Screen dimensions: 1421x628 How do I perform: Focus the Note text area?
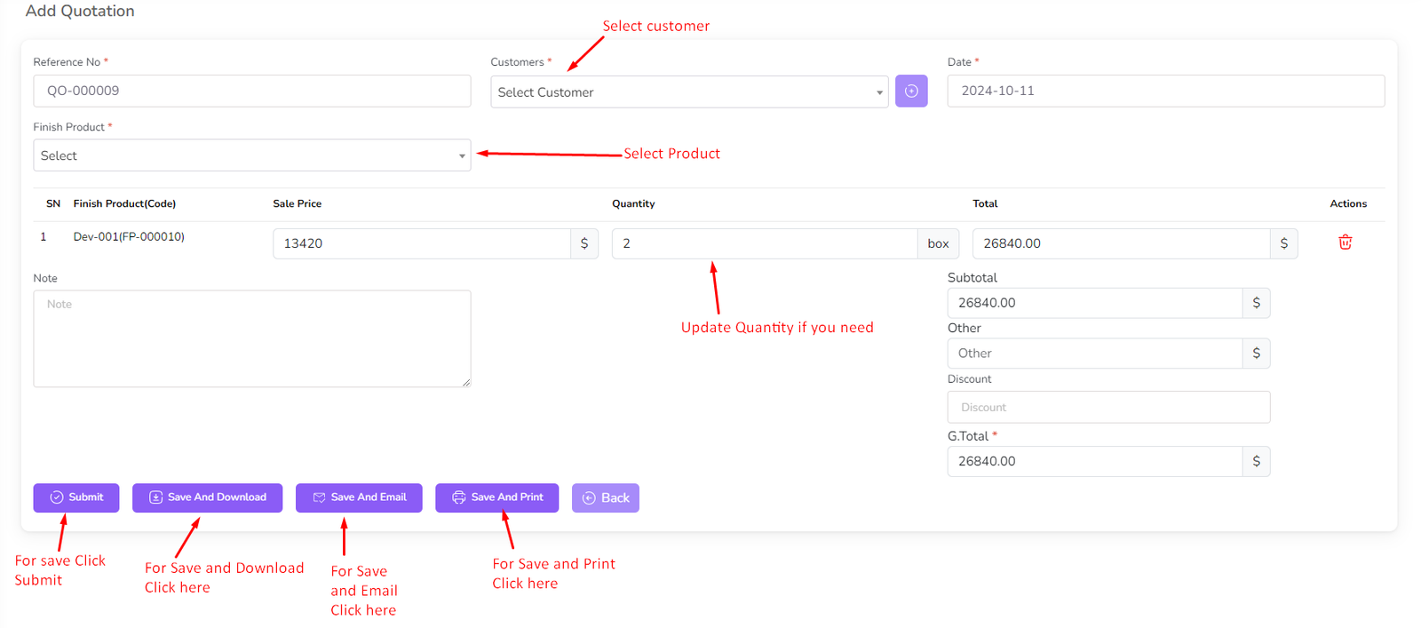pos(251,338)
